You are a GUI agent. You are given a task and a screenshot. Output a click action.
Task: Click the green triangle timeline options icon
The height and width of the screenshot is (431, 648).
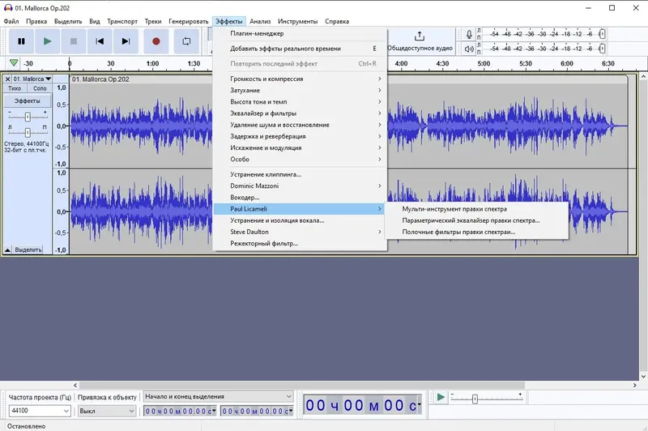pos(14,63)
